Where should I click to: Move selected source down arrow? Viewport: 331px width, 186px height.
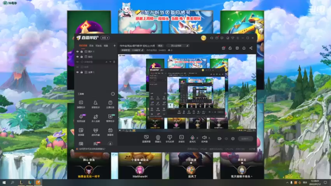point(110,62)
